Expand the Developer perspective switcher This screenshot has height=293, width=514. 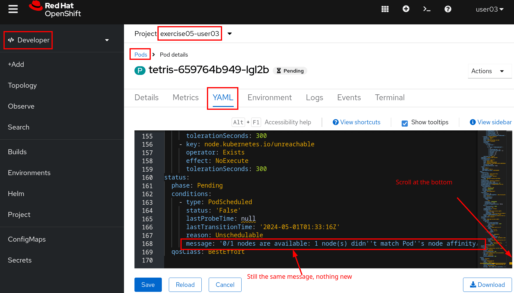58,40
